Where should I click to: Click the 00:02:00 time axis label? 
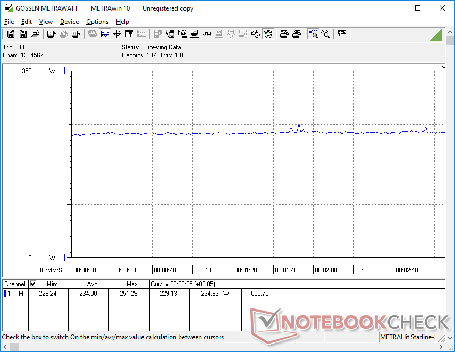coord(326,270)
